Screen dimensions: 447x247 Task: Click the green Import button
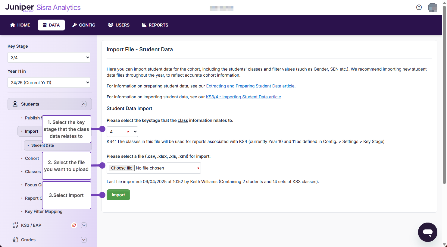(118, 195)
